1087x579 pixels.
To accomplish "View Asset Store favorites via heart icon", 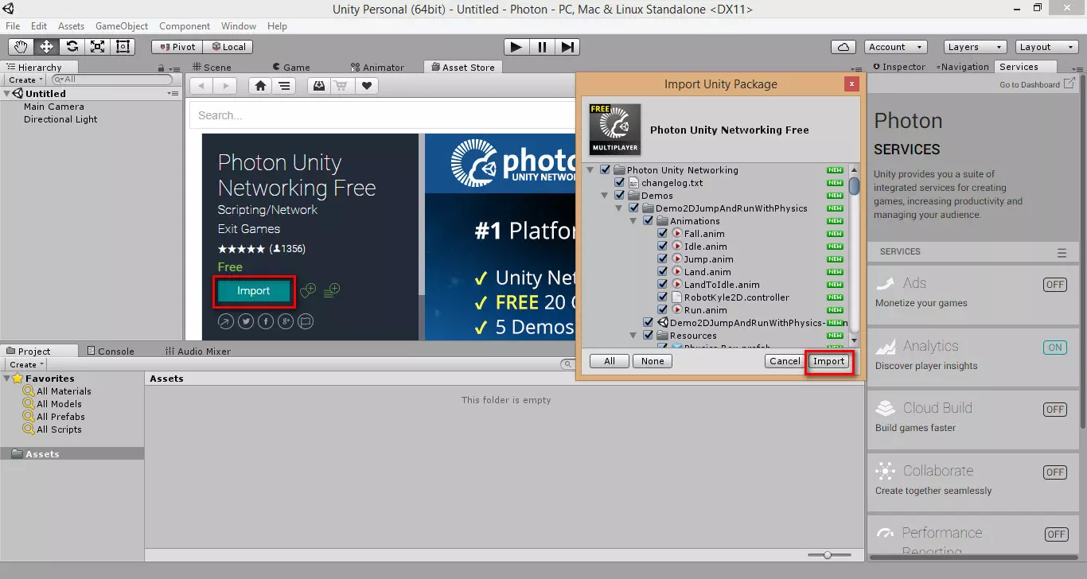I will pos(365,85).
